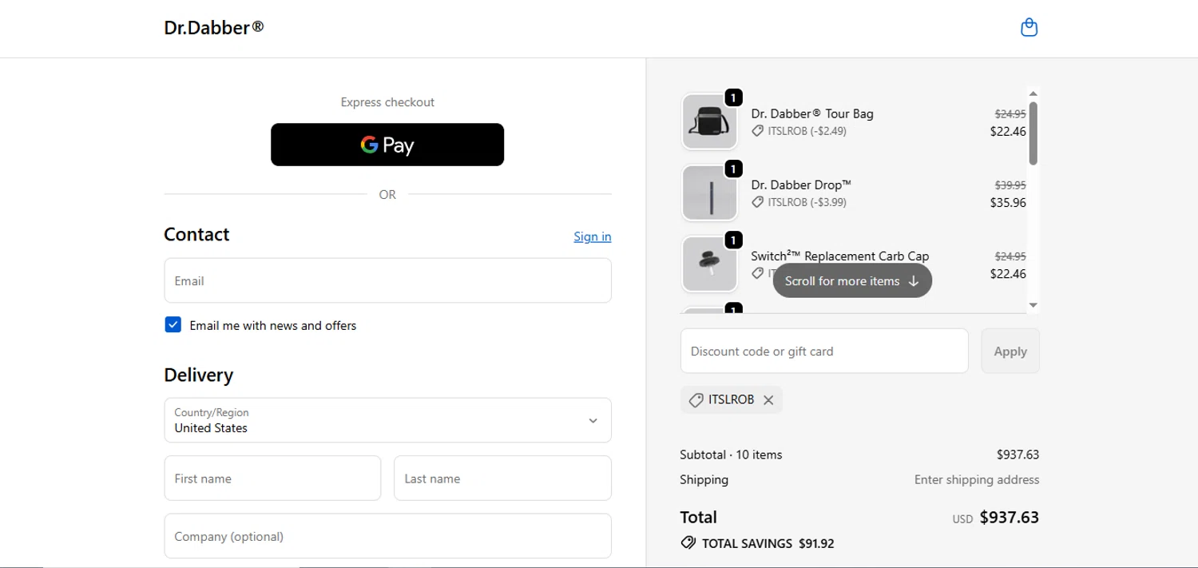Remove the ITSLROB discount code
1198x568 pixels.
tap(768, 400)
